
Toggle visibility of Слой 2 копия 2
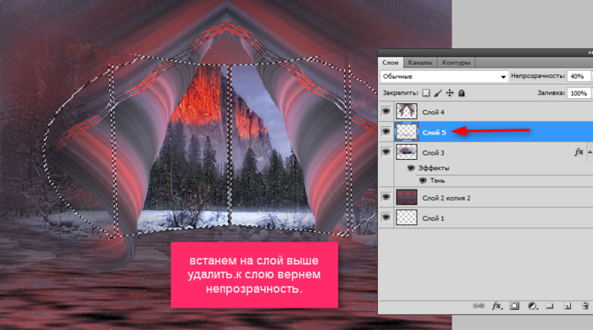point(385,197)
